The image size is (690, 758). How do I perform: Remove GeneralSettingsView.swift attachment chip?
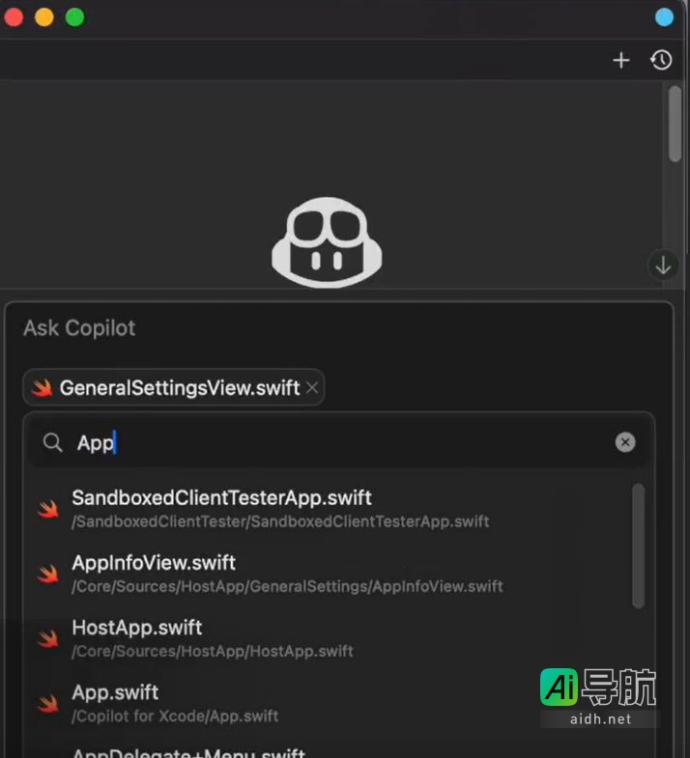click(312, 388)
